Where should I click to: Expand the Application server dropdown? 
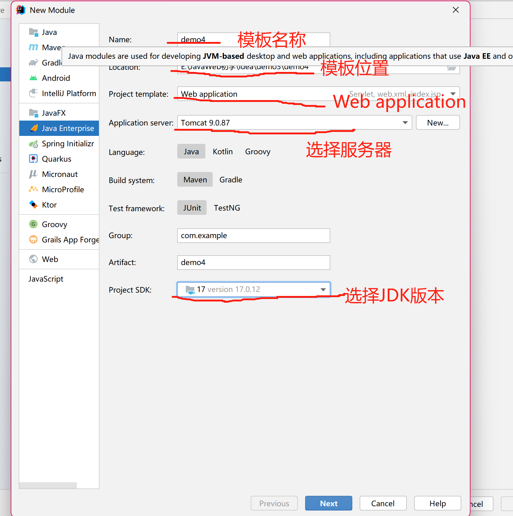tap(405, 123)
